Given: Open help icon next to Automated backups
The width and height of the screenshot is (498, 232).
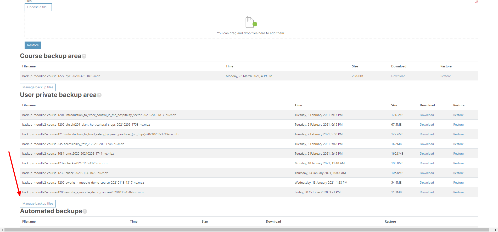Looking at the screenshot, I should click(85, 211).
